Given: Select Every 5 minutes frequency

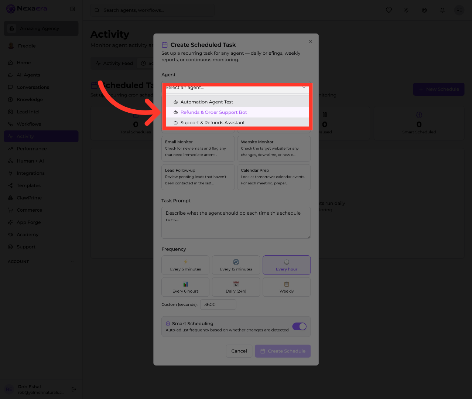Looking at the screenshot, I should (x=185, y=265).
